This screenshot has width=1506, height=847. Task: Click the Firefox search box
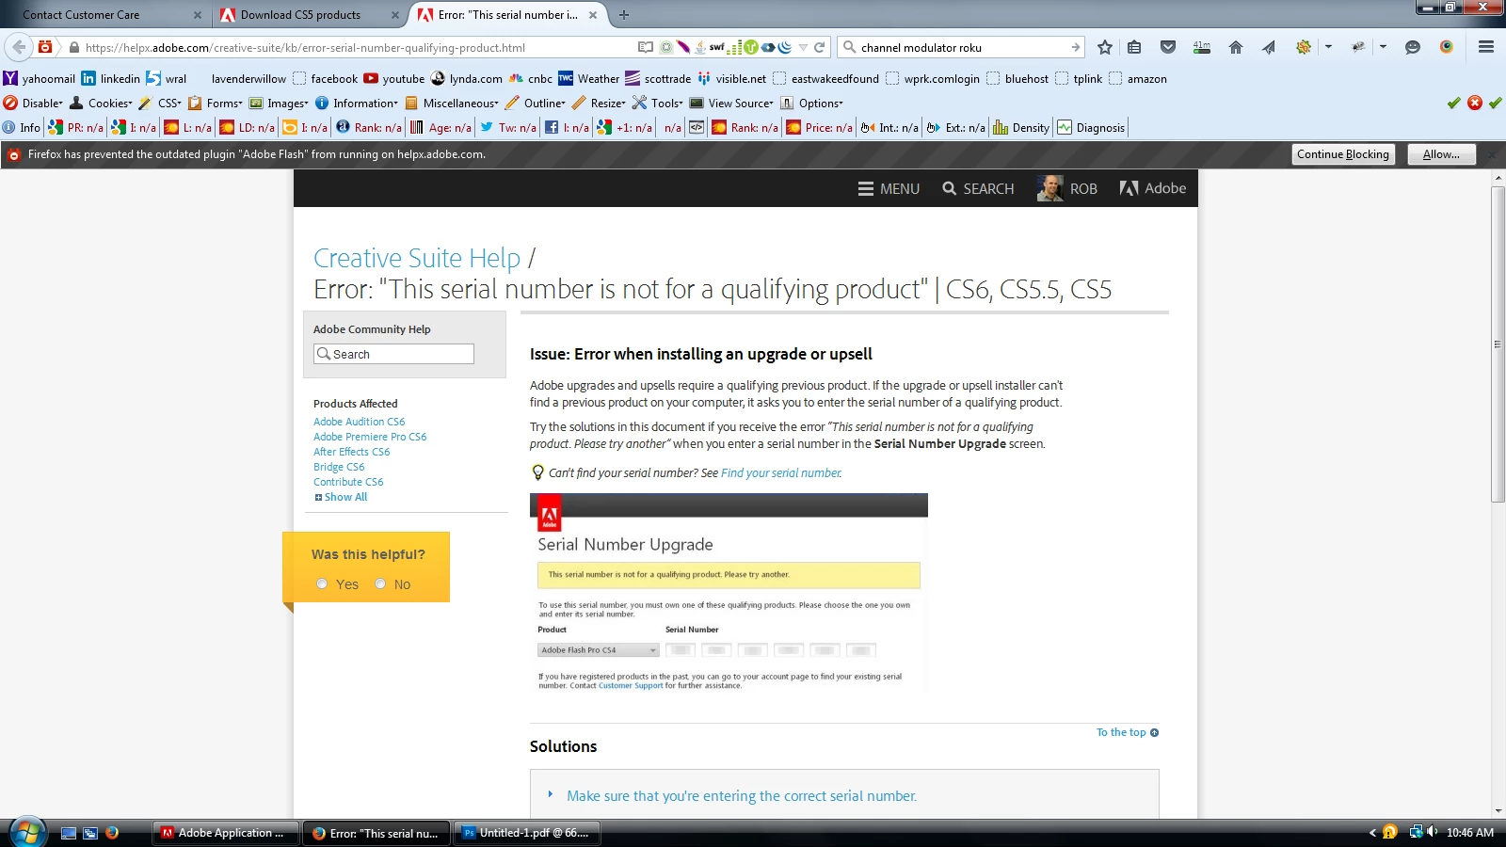pos(960,47)
